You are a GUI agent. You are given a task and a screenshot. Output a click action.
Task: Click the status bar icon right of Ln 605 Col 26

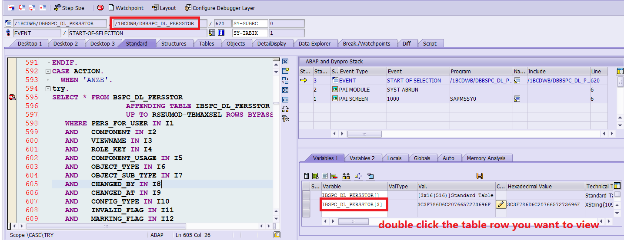(277, 235)
